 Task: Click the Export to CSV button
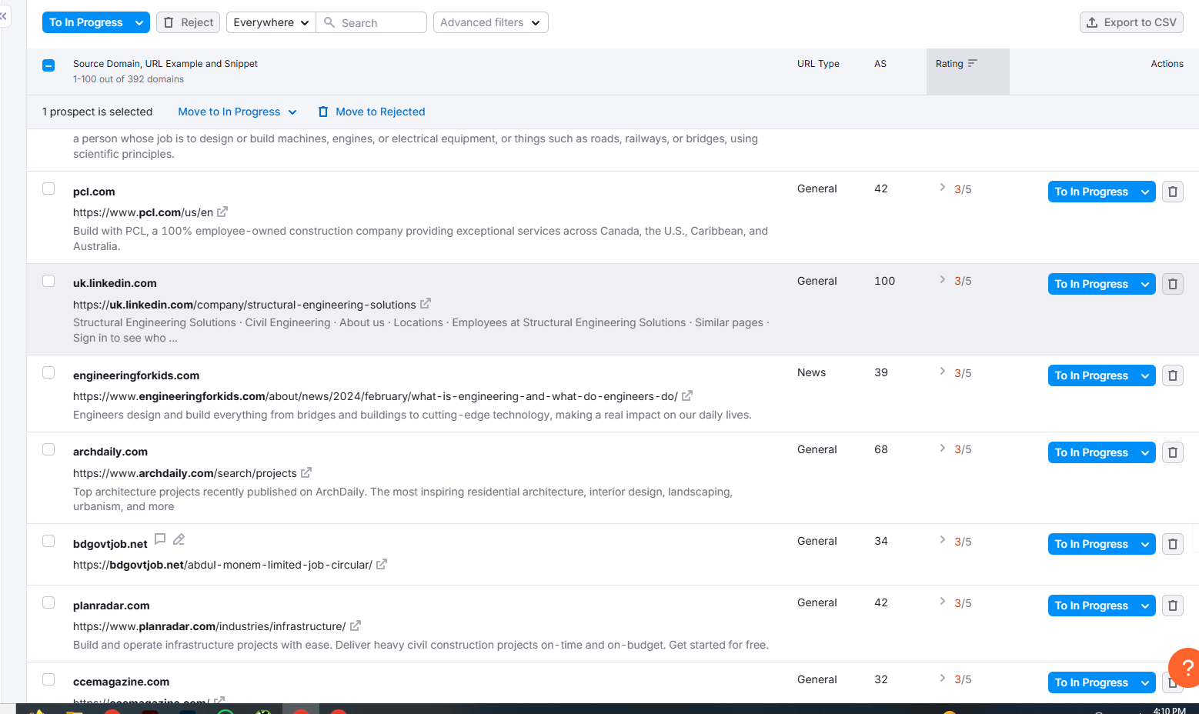click(x=1131, y=22)
